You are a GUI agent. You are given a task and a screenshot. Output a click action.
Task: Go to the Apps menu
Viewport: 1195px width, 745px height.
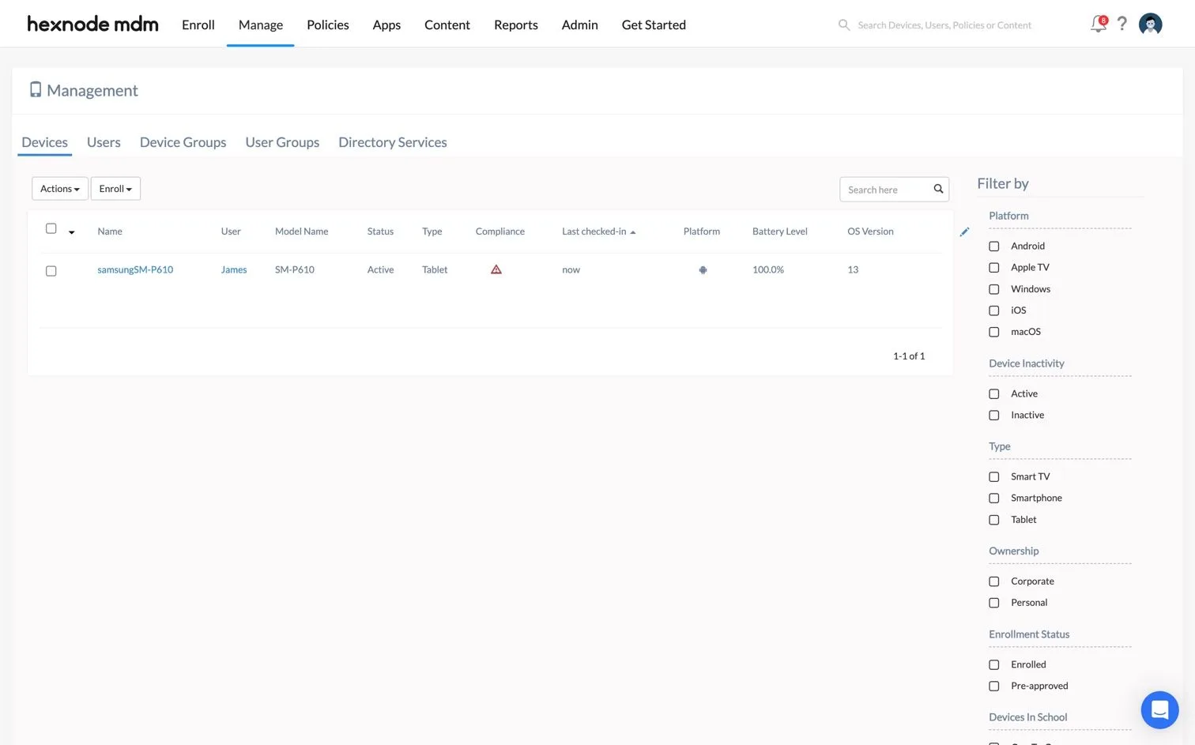pos(386,24)
